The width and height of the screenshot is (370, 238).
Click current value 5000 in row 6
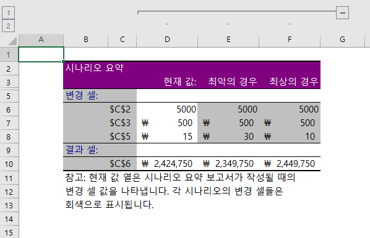pyautogui.click(x=167, y=109)
